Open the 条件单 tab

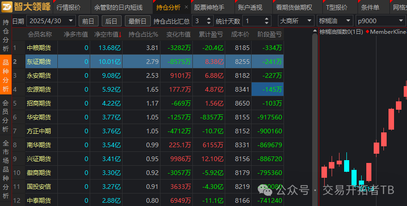[370, 7]
